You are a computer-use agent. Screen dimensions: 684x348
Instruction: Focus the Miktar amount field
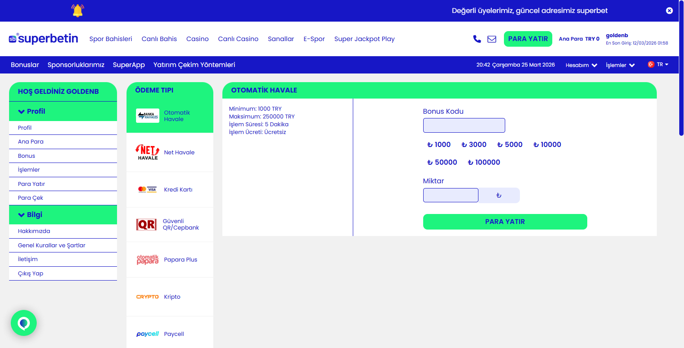pyautogui.click(x=451, y=195)
